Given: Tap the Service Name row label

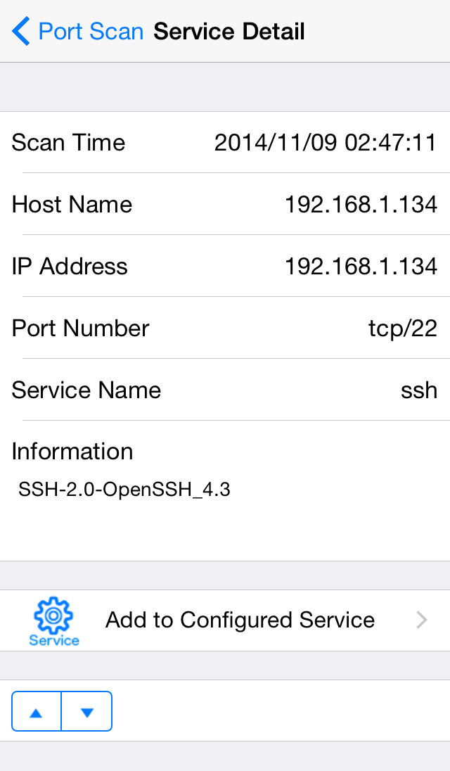Looking at the screenshot, I should 86,390.
